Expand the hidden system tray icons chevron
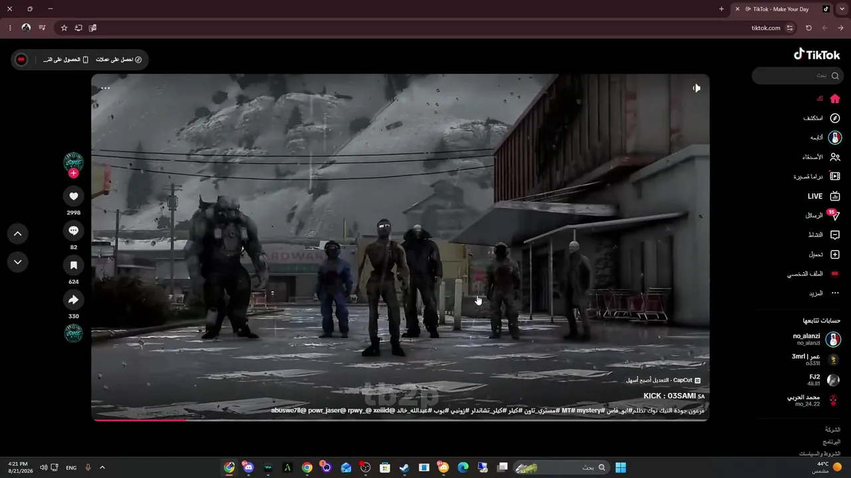This screenshot has height=478, width=851. [x=102, y=467]
